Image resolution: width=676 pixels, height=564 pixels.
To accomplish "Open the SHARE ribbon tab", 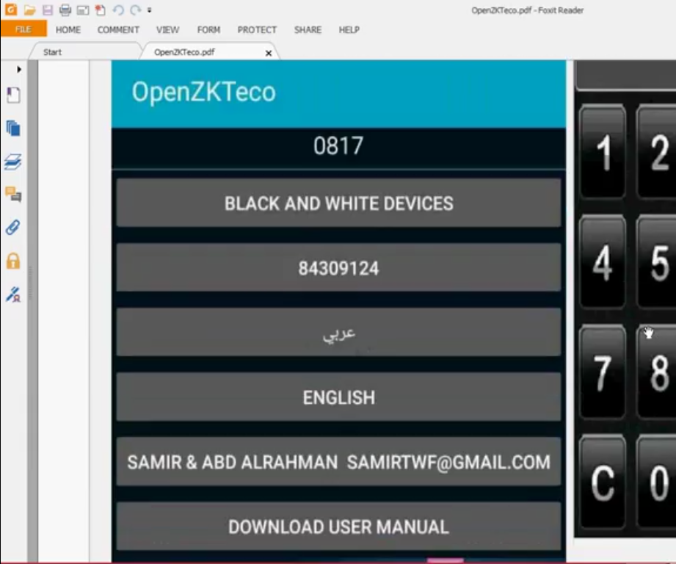I will pyautogui.click(x=308, y=30).
